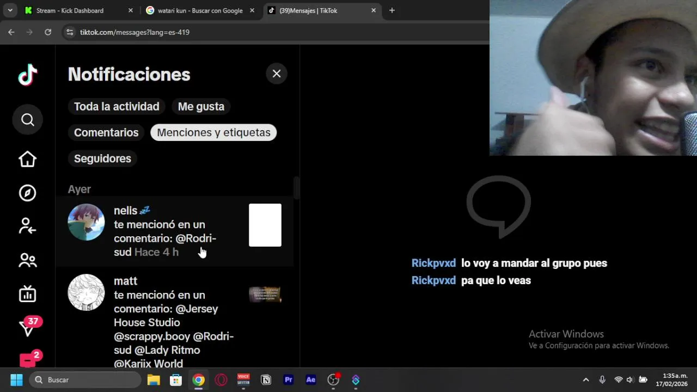
Task: Open the Windows Start menu
Action: click(16, 380)
